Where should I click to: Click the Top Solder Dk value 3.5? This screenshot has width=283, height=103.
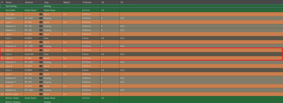(x=102, y=10)
